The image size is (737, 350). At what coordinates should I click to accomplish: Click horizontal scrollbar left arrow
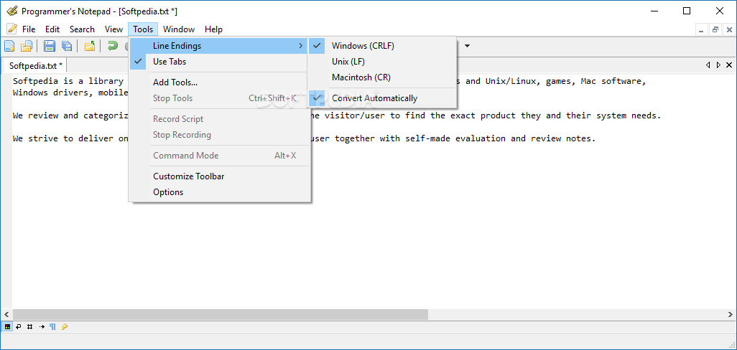point(6,314)
